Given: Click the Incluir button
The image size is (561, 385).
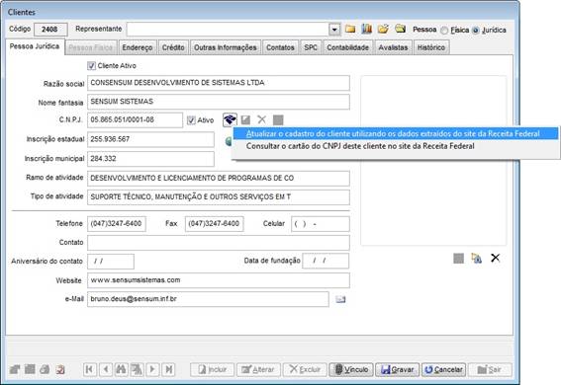Looking at the screenshot, I should (212, 369).
